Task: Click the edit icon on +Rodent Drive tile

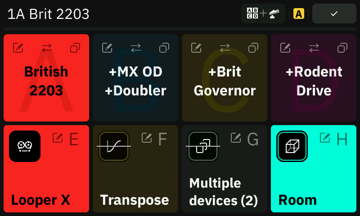Action: (285, 48)
